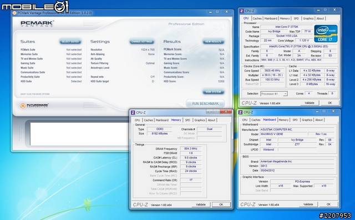Screen dimensions: 355x220
Task: Click the HDD Suite Selected row
Action: click(51, 82)
